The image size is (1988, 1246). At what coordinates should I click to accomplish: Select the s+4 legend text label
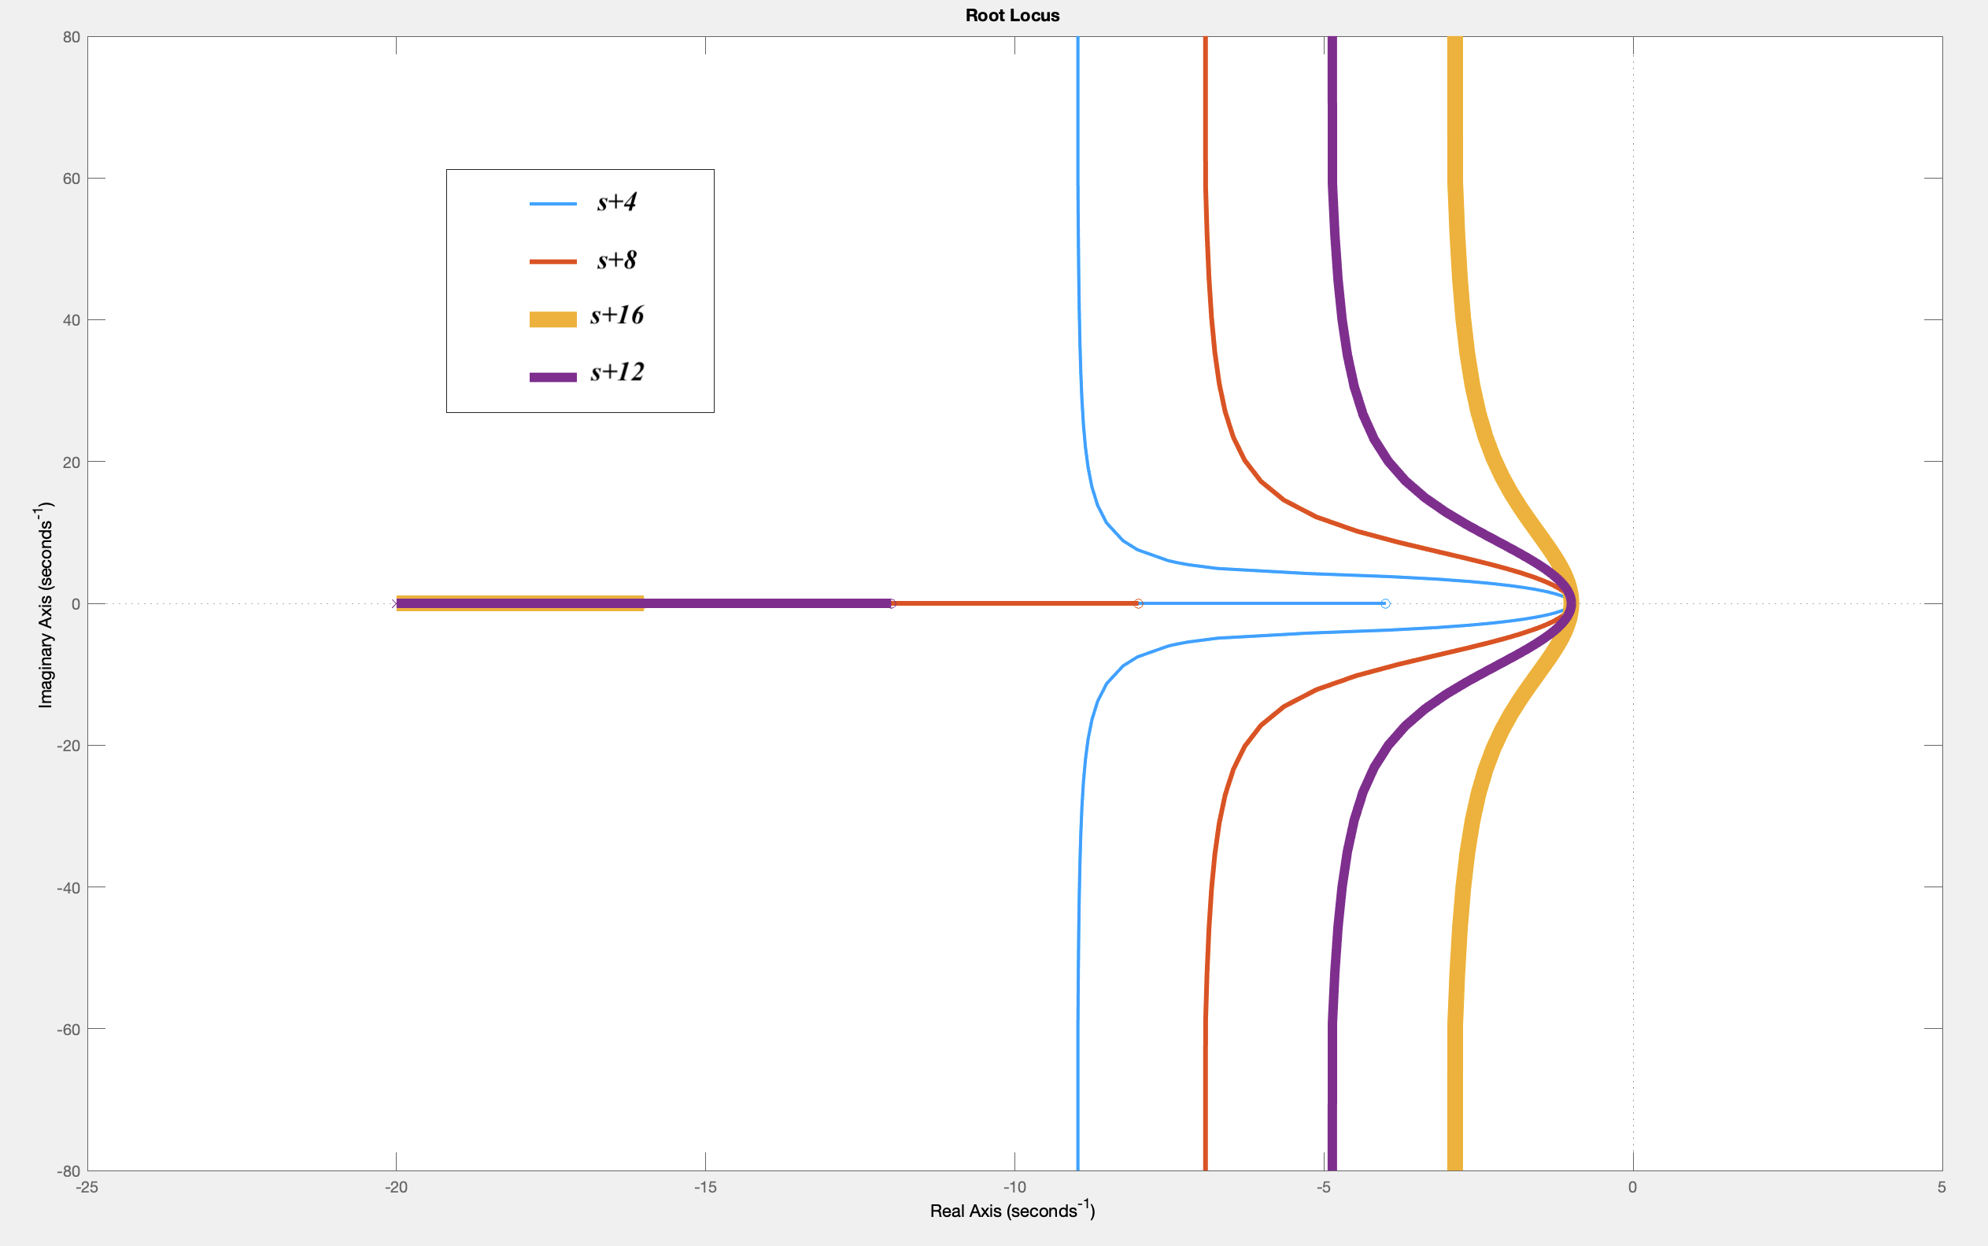coord(617,202)
